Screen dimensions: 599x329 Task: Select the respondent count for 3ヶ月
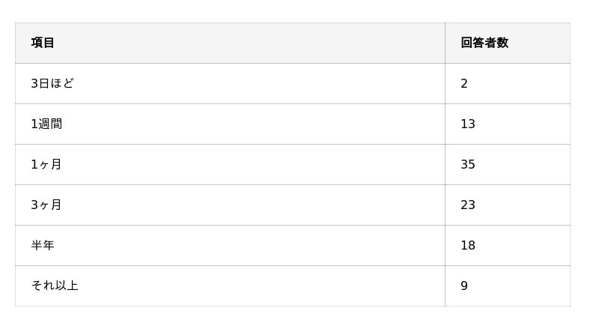(468, 205)
